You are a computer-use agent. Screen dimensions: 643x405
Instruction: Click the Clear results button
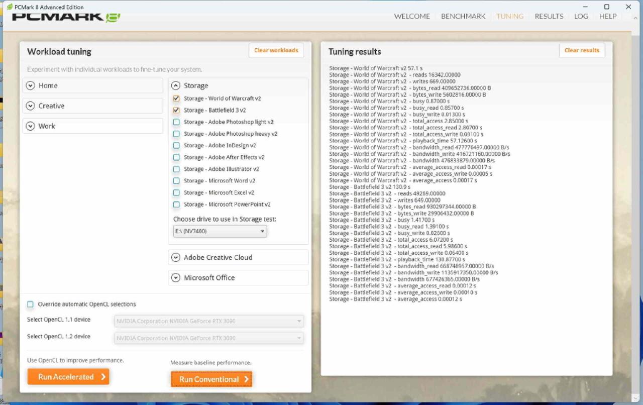point(582,50)
